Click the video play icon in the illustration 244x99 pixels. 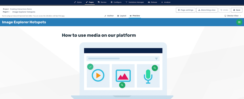click(x=98, y=75)
